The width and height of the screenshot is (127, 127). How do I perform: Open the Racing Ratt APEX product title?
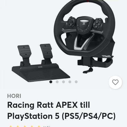tap(61, 110)
